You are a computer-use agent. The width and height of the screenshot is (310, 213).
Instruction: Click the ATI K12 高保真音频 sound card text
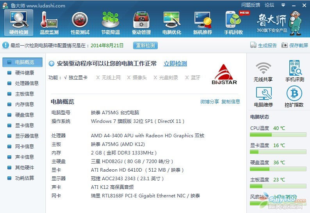coord(112,187)
